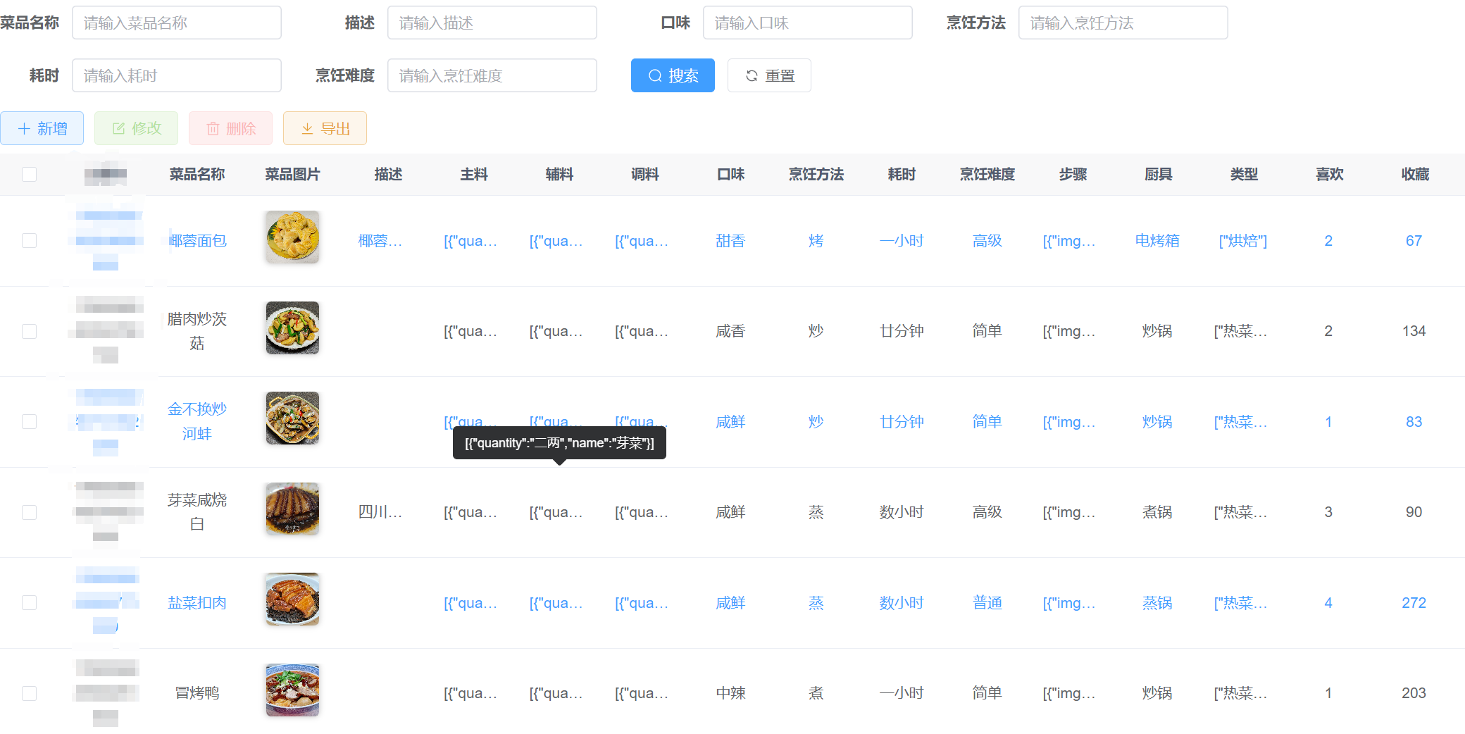
Task: Click the 喜欢 column header
Action: point(1330,174)
